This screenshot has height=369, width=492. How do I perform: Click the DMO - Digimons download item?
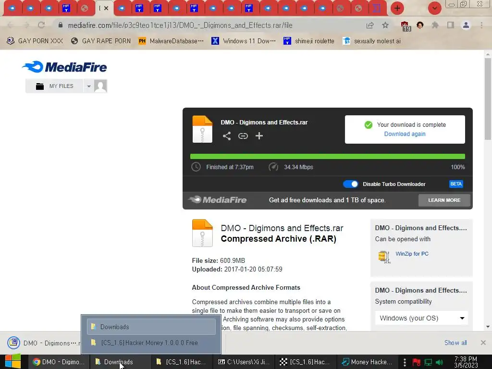click(44, 343)
